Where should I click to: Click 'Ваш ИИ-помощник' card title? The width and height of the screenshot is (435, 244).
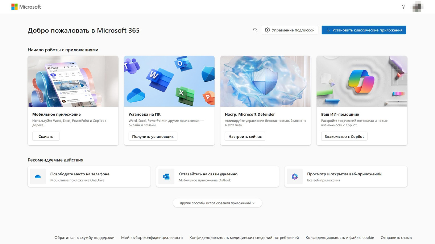[340, 114]
